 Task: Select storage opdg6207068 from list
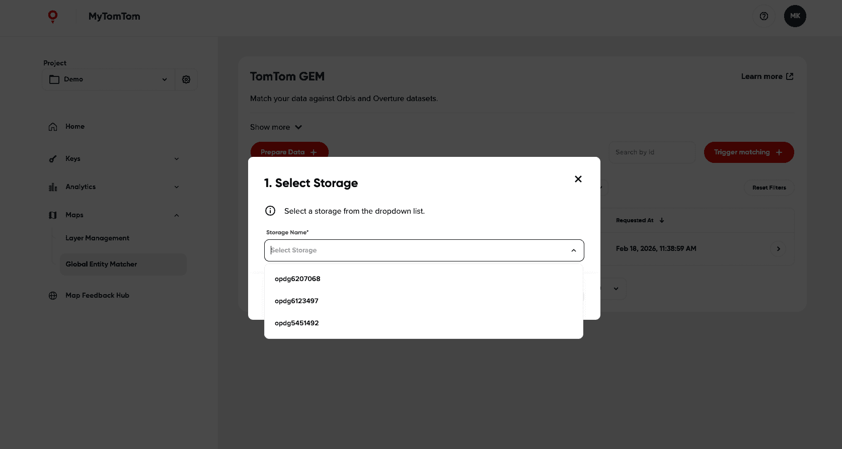[x=297, y=279]
